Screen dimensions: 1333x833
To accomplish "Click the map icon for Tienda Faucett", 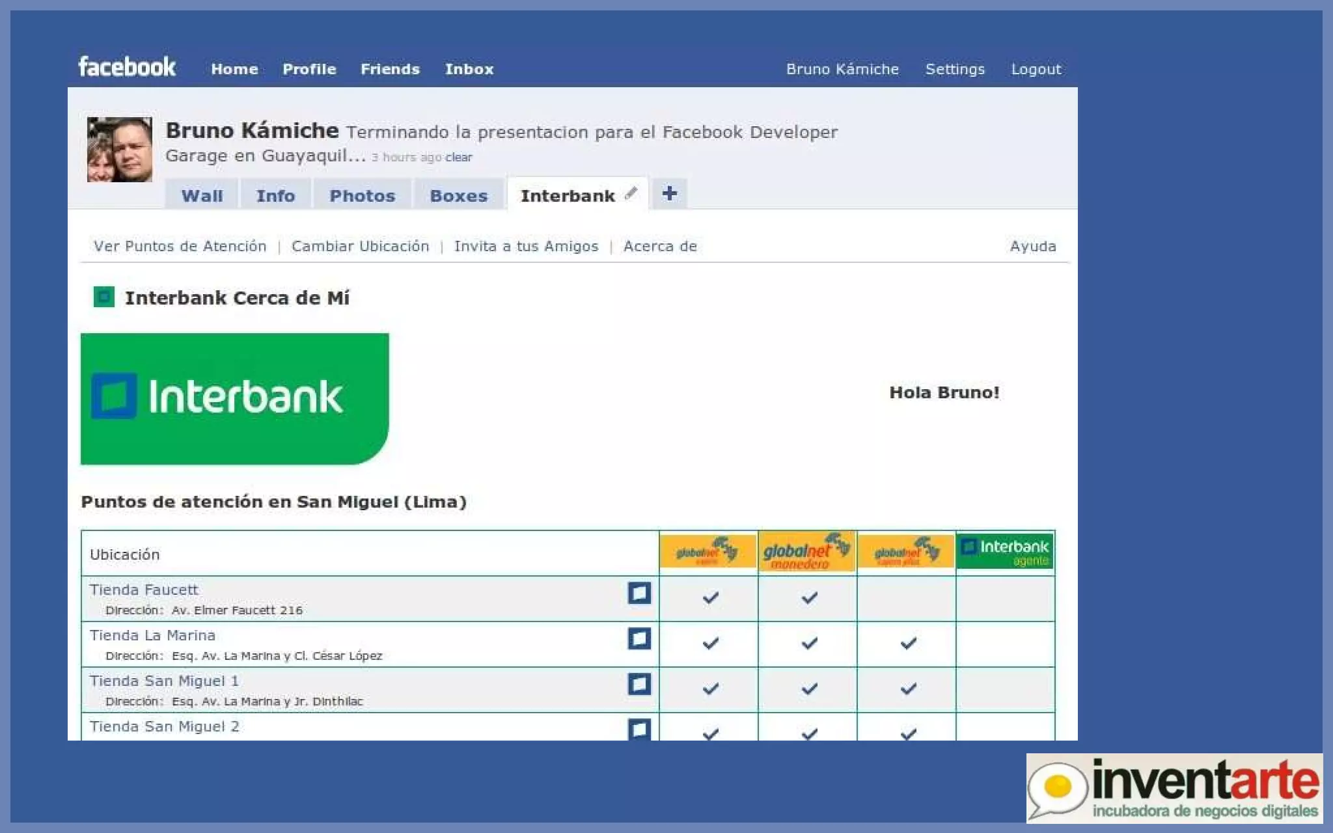I will [x=639, y=593].
